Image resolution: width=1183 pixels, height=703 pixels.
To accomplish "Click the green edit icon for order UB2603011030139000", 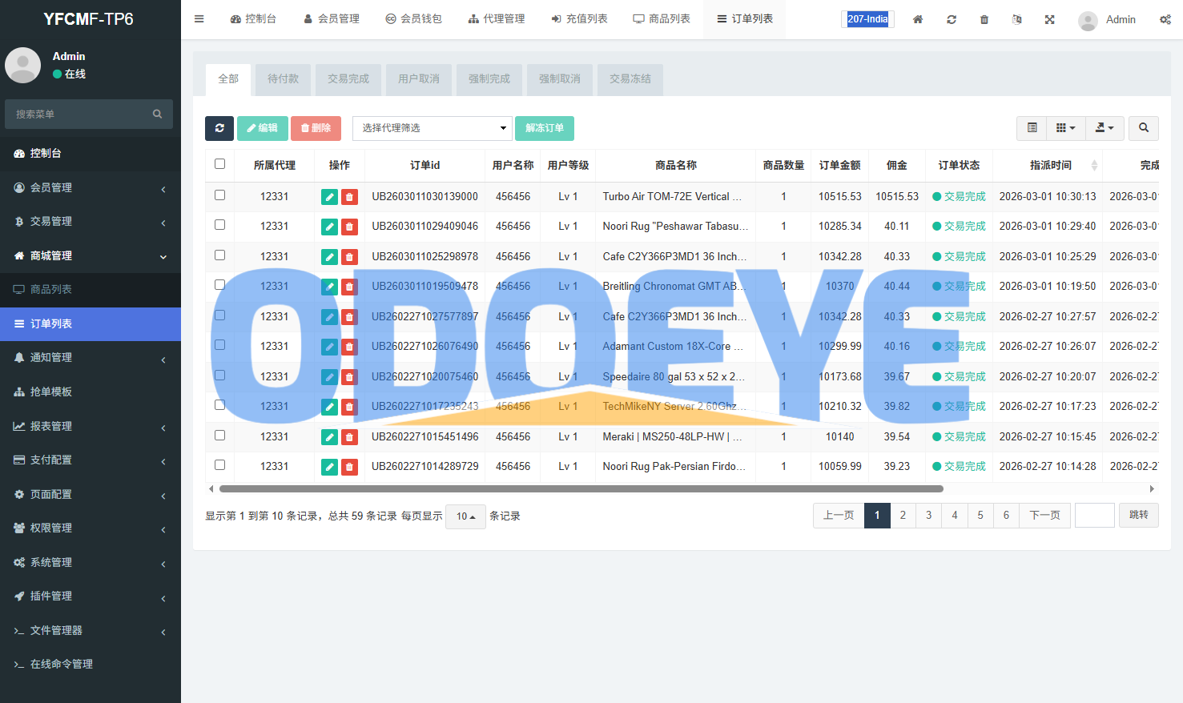I will [329, 197].
